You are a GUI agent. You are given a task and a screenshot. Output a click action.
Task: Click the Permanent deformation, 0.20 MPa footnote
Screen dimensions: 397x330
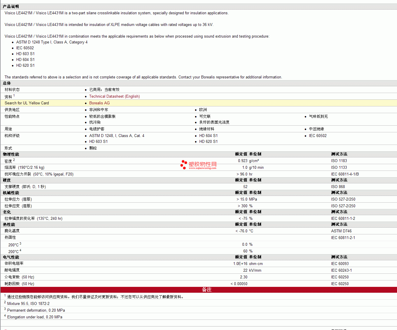36,310
